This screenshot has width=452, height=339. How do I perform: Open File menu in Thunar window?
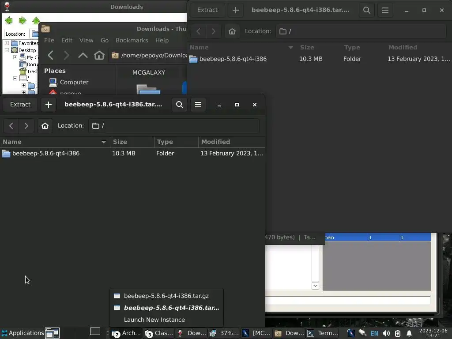[49, 40]
